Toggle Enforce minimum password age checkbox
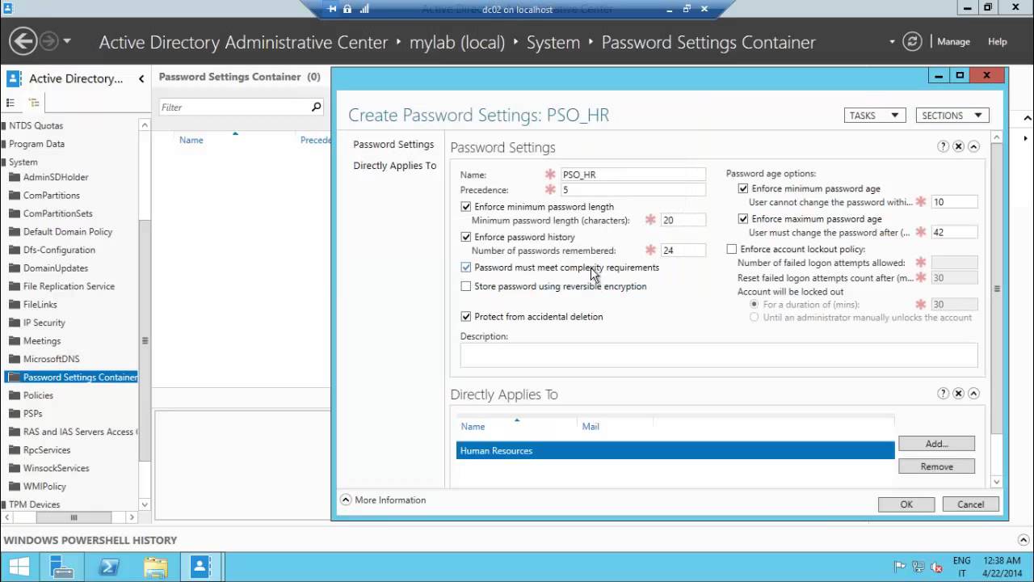Image resolution: width=1034 pixels, height=582 pixels. click(x=743, y=188)
